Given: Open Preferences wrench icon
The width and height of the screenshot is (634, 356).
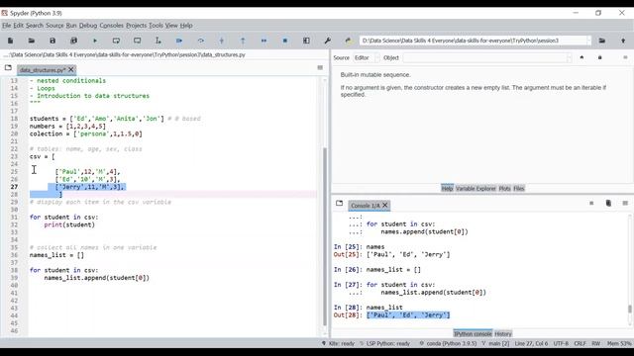Looking at the screenshot, I should (328, 41).
